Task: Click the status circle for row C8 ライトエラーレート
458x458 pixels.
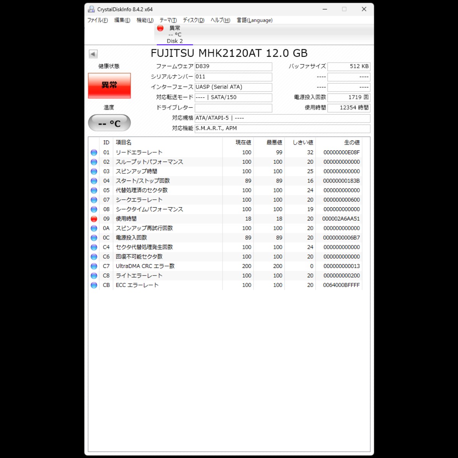Action: [x=94, y=276]
